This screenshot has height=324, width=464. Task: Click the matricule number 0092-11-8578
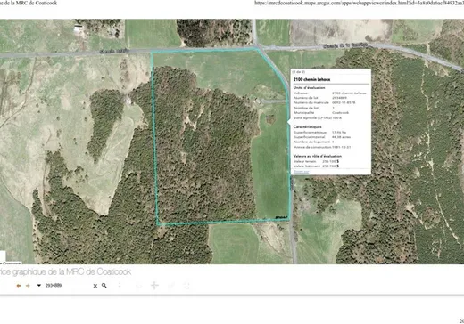click(x=344, y=102)
